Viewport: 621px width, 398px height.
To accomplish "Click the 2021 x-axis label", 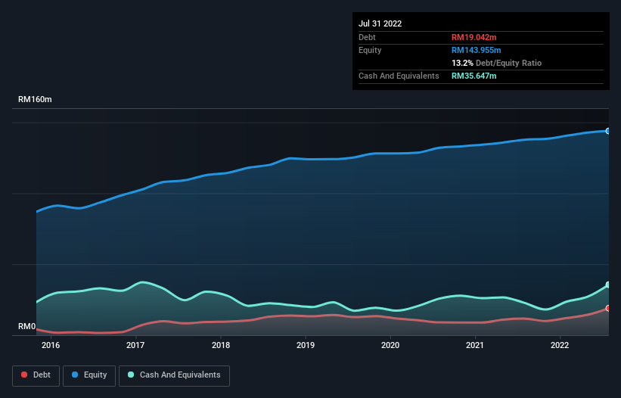I will tap(475, 345).
